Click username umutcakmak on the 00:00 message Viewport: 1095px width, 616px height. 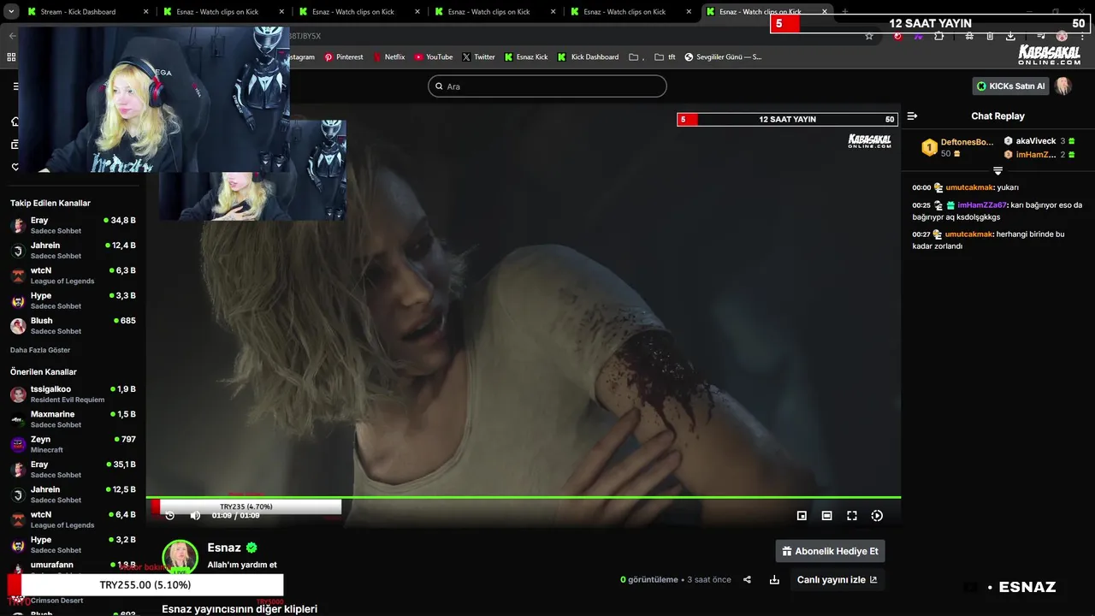(969, 187)
